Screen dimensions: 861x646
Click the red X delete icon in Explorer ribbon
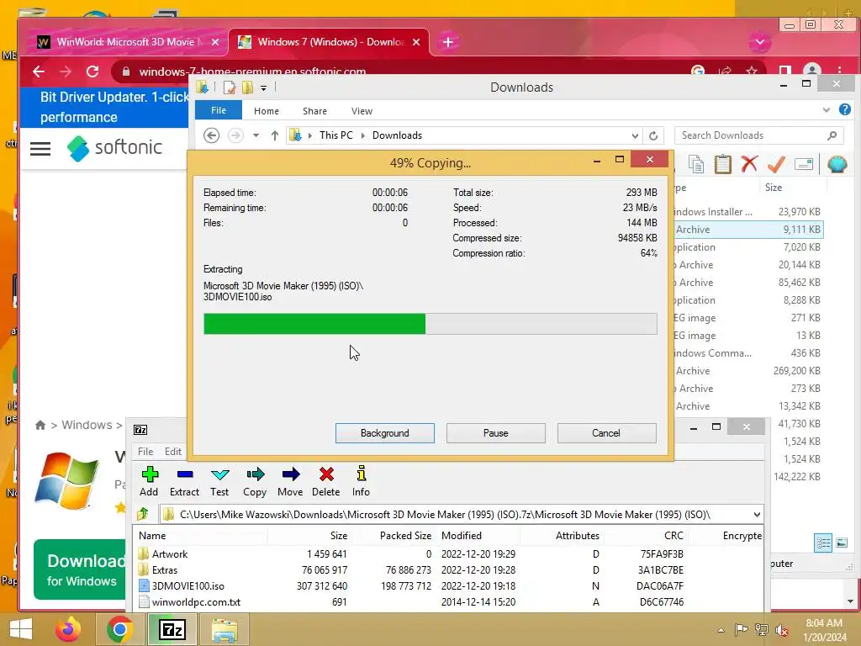(749, 164)
